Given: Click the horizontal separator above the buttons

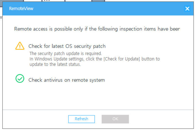Looking at the screenshot, I should (98, 110).
